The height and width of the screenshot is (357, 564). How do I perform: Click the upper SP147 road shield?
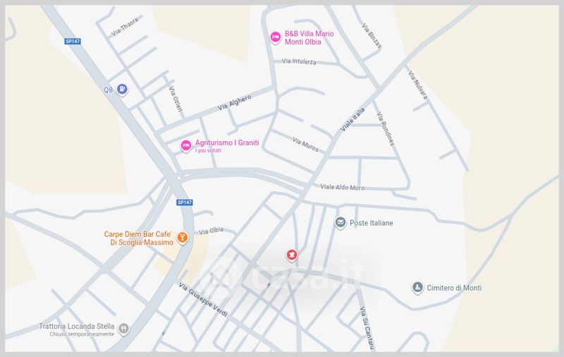73,42
